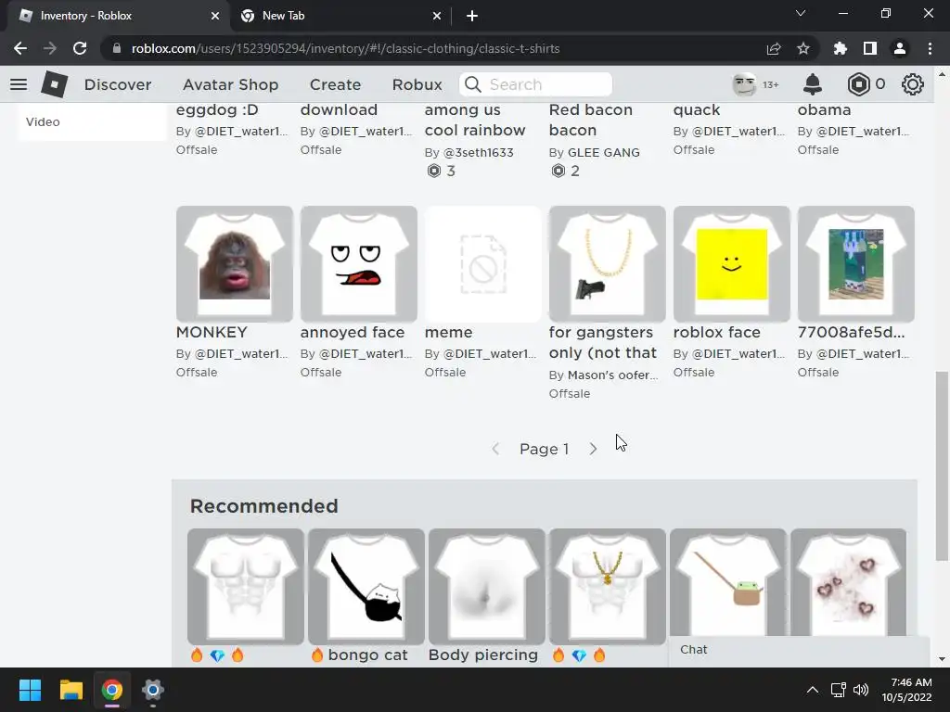
Task: Close the New Tab browser tab
Action: [437, 16]
